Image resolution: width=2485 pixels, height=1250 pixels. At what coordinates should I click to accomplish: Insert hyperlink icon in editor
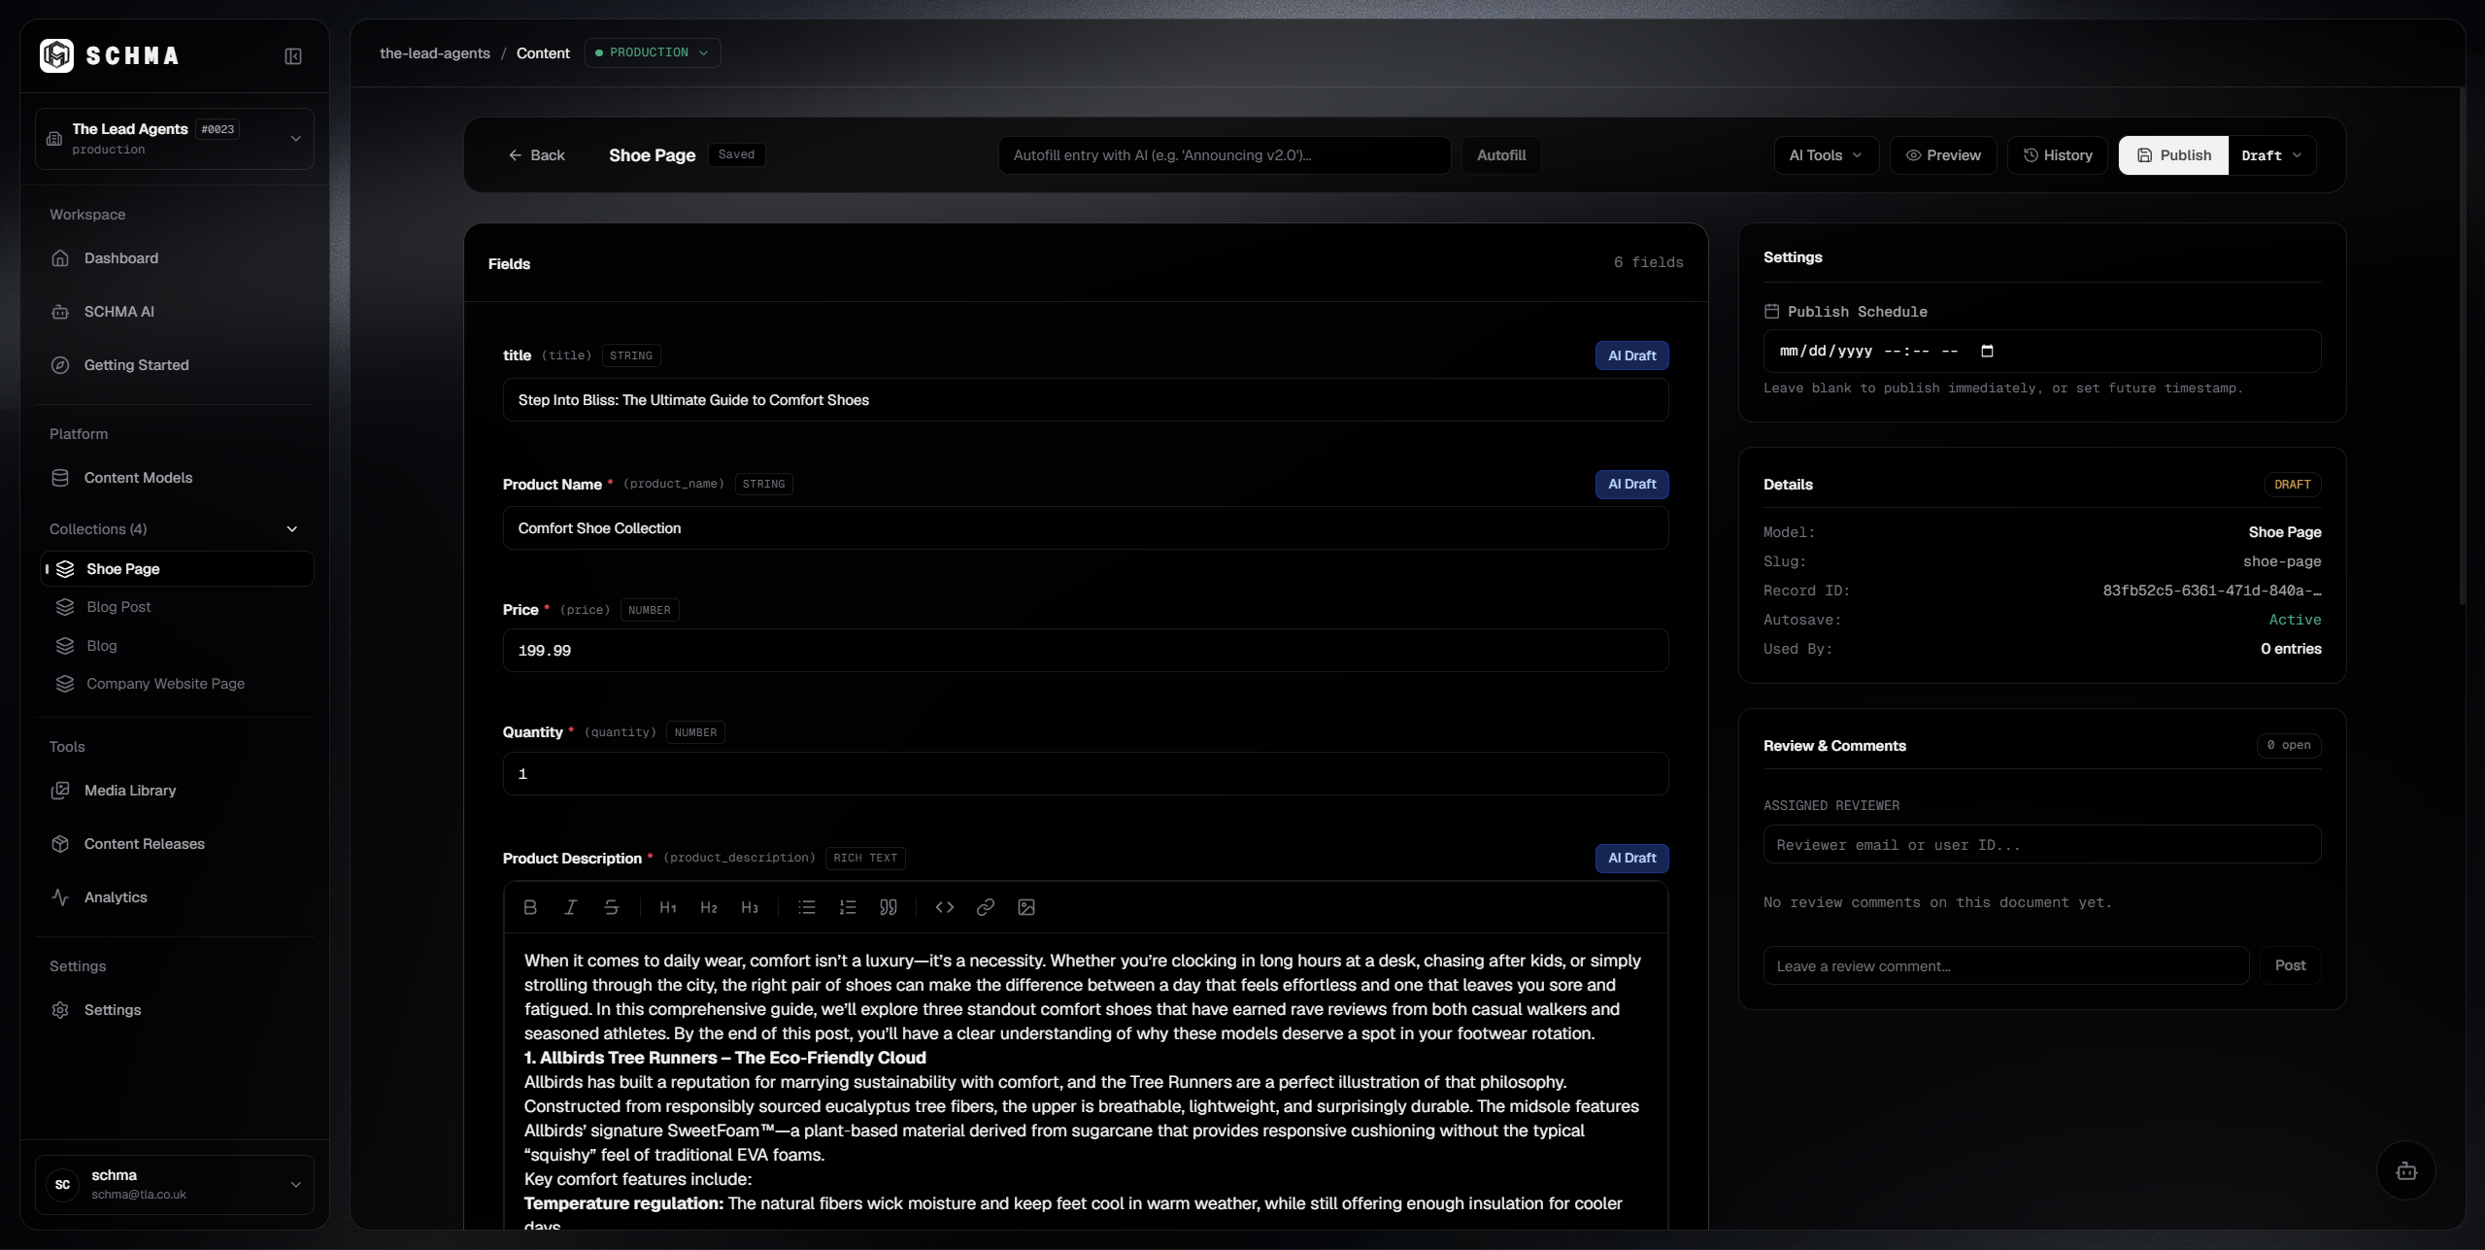(986, 907)
